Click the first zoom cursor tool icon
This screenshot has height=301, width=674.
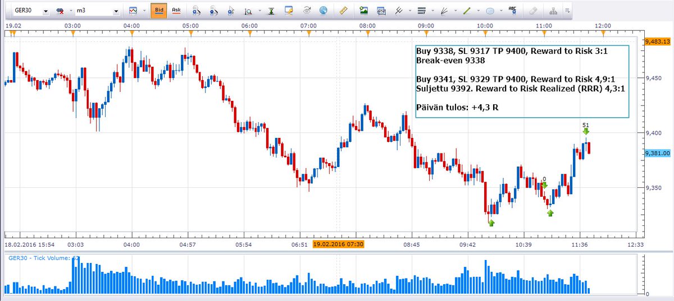point(195,11)
